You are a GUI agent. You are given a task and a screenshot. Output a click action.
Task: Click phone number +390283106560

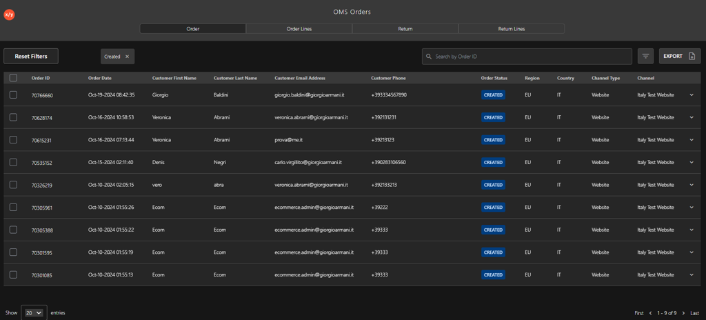pos(388,162)
